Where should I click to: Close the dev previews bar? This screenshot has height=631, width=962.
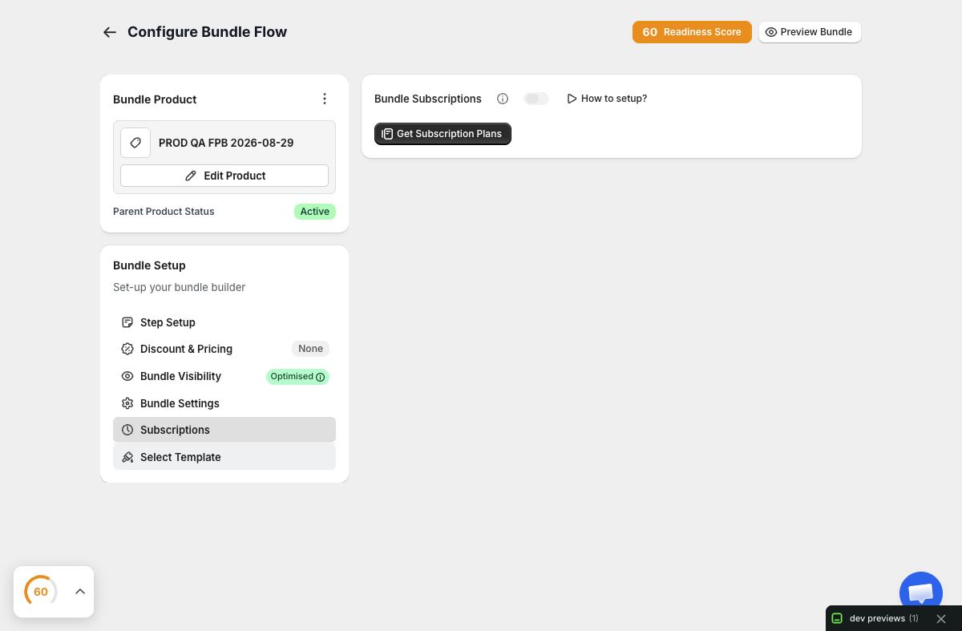coord(941,619)
